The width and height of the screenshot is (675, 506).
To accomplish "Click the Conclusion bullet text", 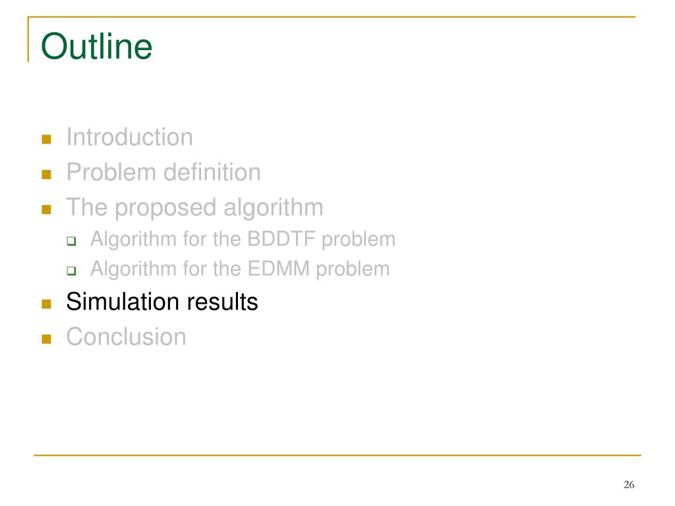I will coord(126,337).
